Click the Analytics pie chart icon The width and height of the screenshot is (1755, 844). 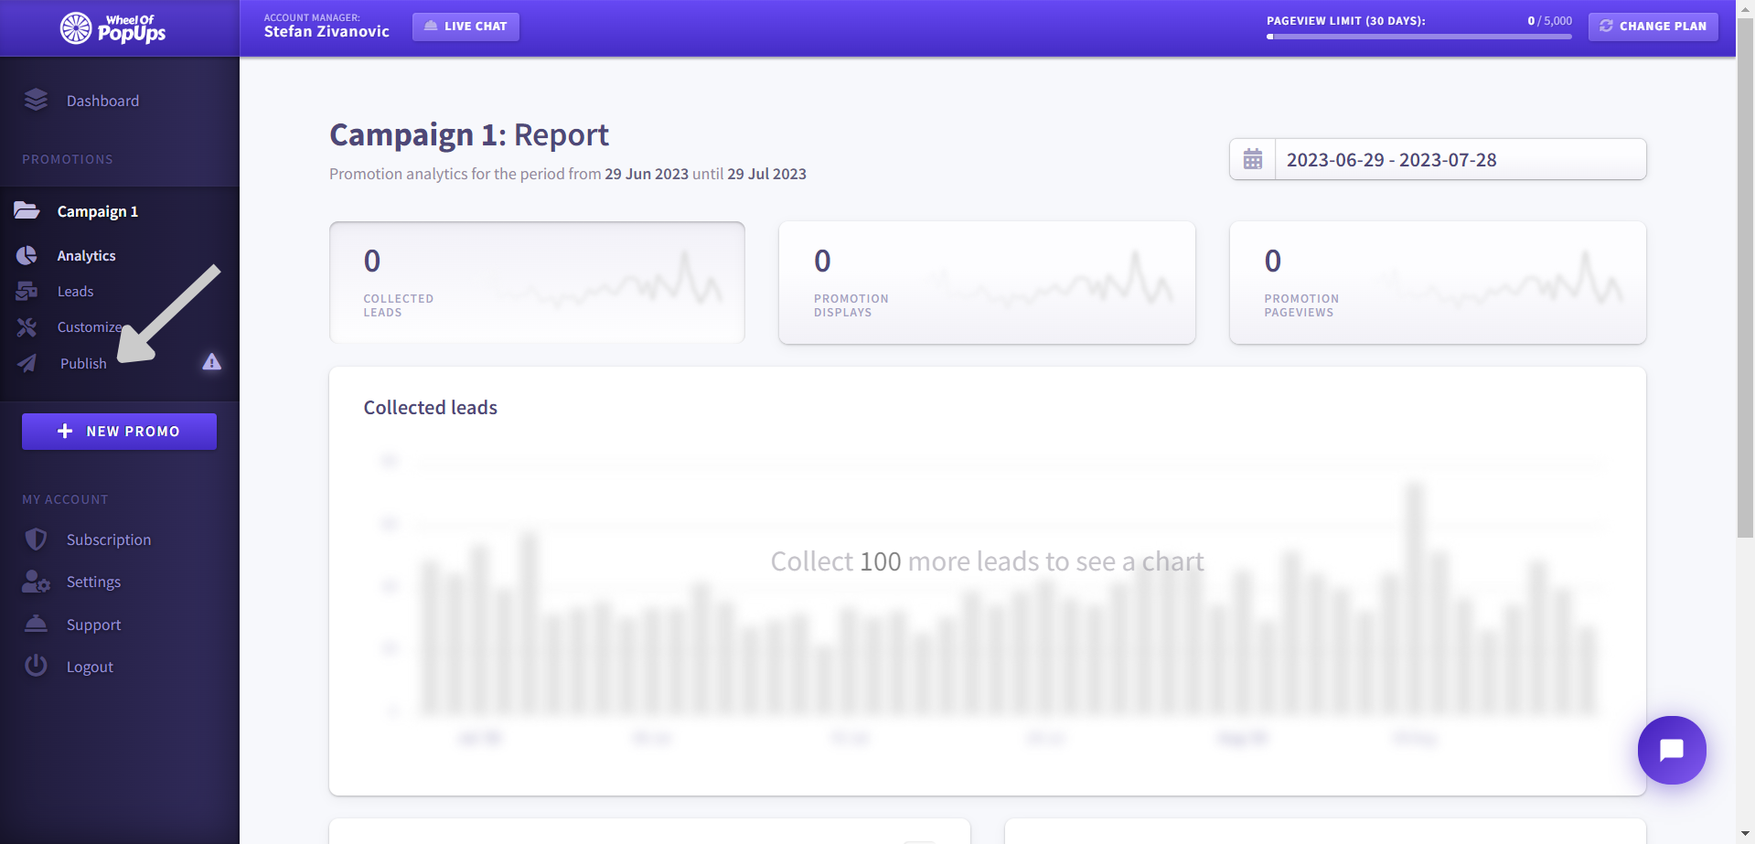[x=27, y=255]
